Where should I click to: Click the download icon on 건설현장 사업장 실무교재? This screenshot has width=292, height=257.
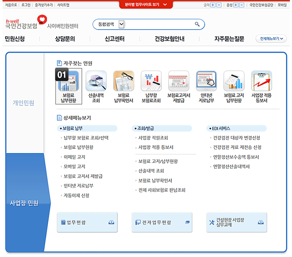tap(261, 222)
